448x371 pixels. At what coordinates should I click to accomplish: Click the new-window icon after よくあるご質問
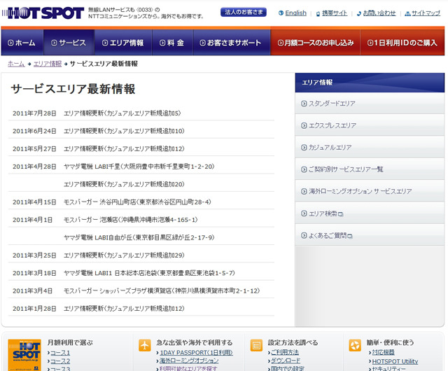click(350, 236)
